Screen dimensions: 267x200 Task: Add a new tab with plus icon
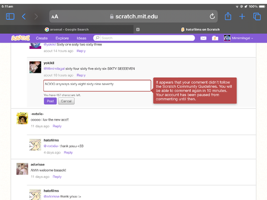[242, 17]
